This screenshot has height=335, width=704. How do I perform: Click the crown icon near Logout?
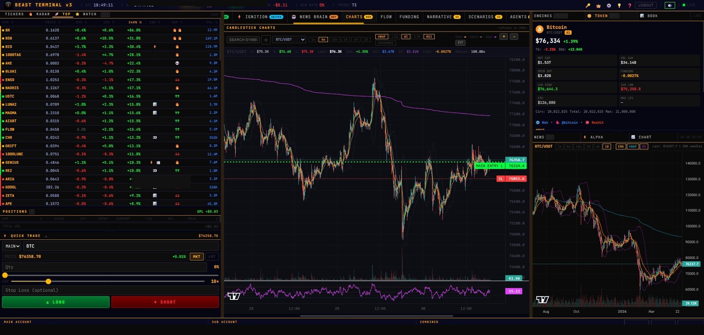point(598,5)
